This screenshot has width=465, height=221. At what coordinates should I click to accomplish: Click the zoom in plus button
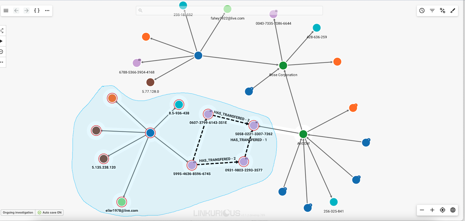coord(432,210)
